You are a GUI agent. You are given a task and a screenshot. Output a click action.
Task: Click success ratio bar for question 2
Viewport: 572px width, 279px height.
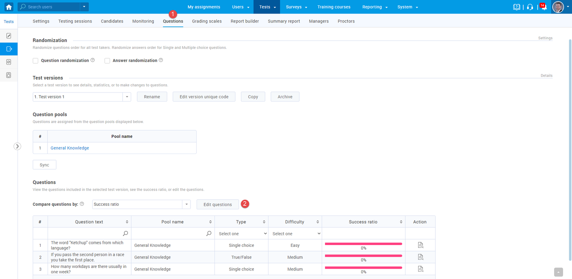[363, 256]
